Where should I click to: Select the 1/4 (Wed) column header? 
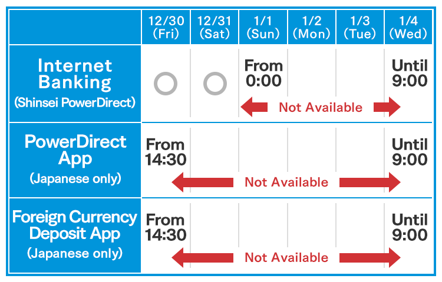click(409, 27)
